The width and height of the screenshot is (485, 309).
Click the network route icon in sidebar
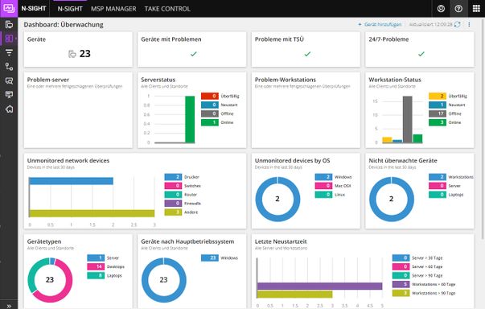click(x=9, y=67)
